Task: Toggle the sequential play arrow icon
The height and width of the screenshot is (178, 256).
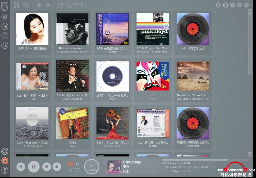Action: (70, 170)
